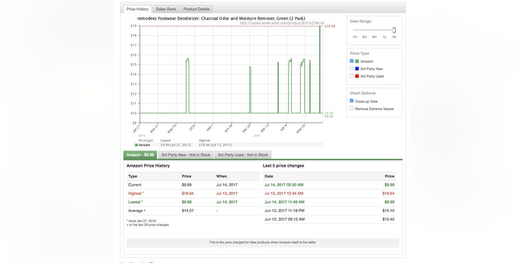Set date range to All
Viewport: 523px width, 263px height.
pyautogui.click(x=394, y=37)
